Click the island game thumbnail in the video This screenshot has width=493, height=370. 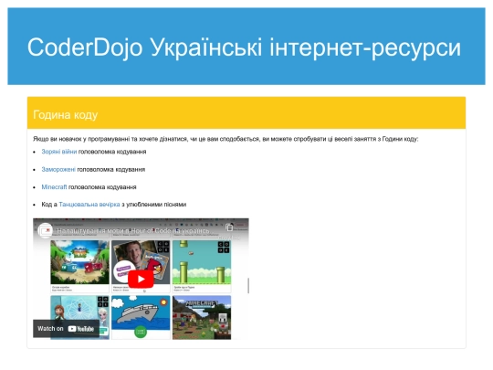pos(79,262)
